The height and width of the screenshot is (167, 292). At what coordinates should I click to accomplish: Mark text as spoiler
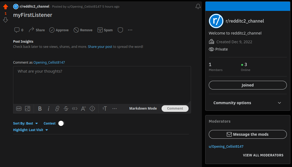[x=92, y=109]
